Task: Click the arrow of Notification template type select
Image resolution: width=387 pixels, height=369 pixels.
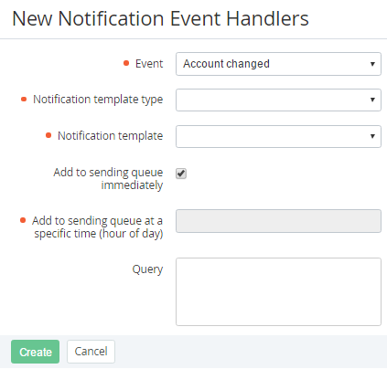Action: click(372, 100)
